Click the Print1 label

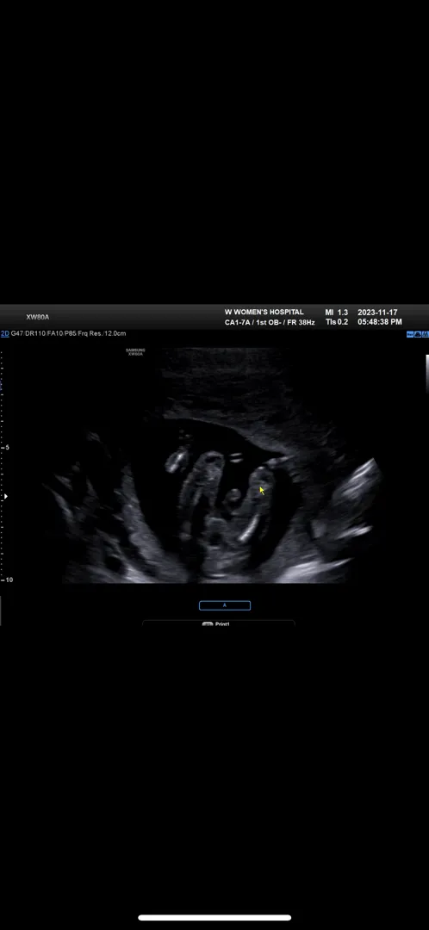222,624
